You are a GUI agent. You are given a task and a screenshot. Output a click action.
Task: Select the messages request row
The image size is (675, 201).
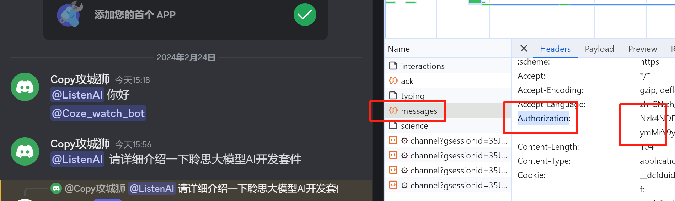[x=449, y=111]
